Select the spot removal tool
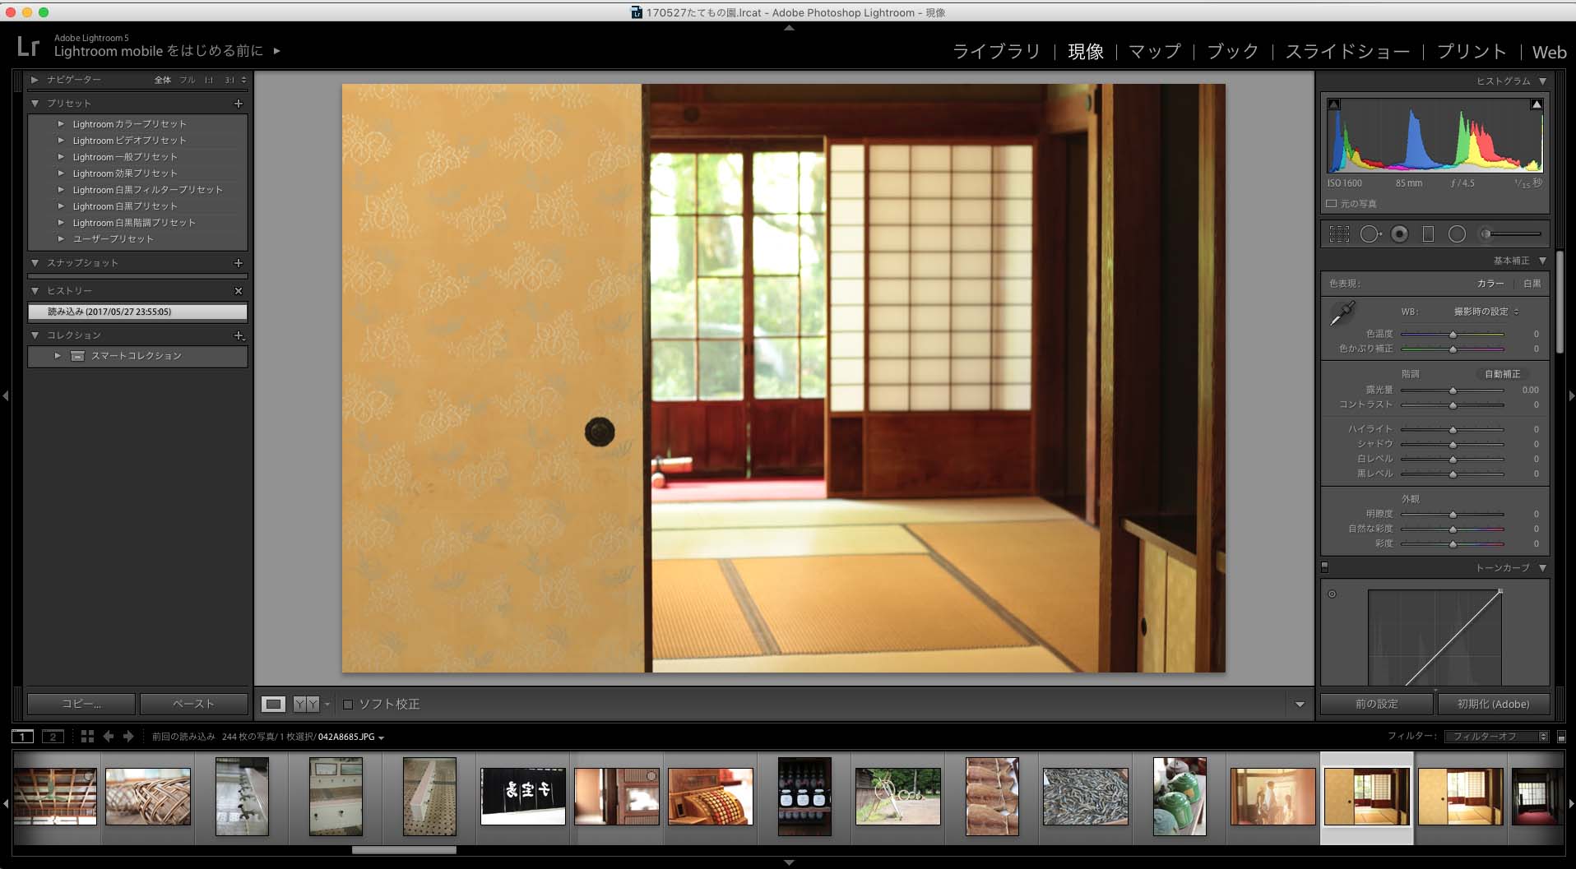Viewport: 1576px width, 869px height. coord(1370,234)
